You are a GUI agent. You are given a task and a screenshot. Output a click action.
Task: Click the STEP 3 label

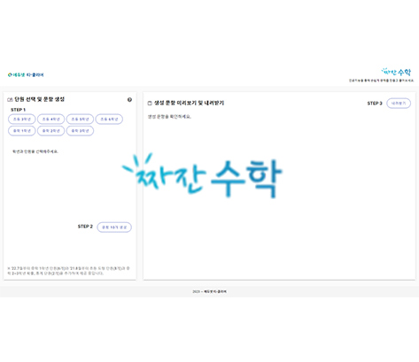click(x=375, y=104)
